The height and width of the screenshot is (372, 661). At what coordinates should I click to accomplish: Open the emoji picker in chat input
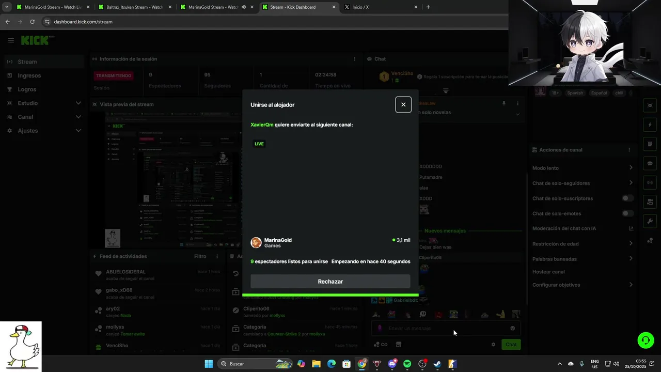point(512,328)
